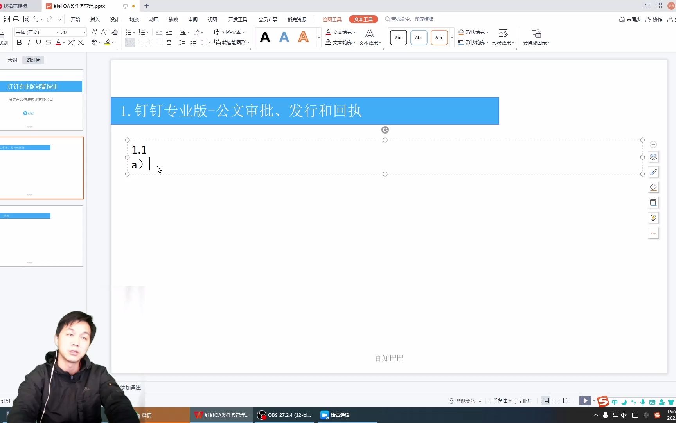Screen dimensions: 676x423
Task: Click the search commands field
Action: click(x=410, y=19)
